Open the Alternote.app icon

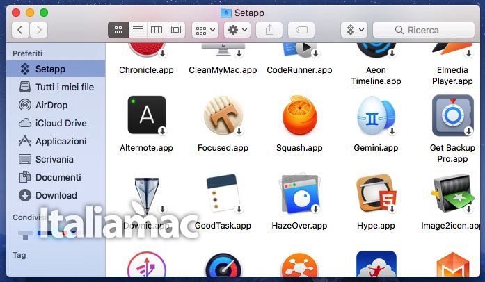click(x=147, y=115)
